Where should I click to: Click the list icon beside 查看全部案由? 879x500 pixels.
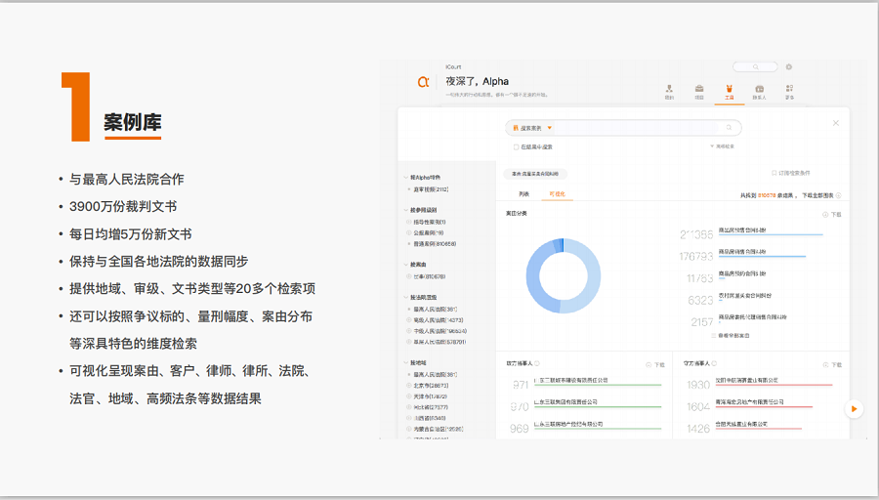tap(714, 336)
